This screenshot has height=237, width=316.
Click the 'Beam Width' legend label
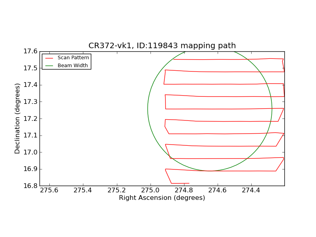(x=73, y=66)
